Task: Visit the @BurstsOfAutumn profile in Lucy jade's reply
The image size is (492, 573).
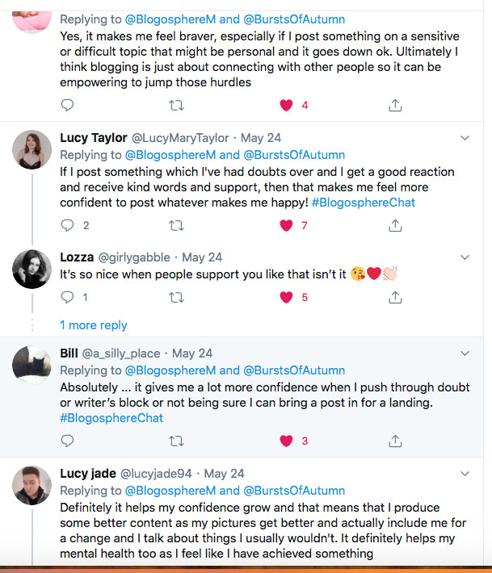Action: click(294, 491)
